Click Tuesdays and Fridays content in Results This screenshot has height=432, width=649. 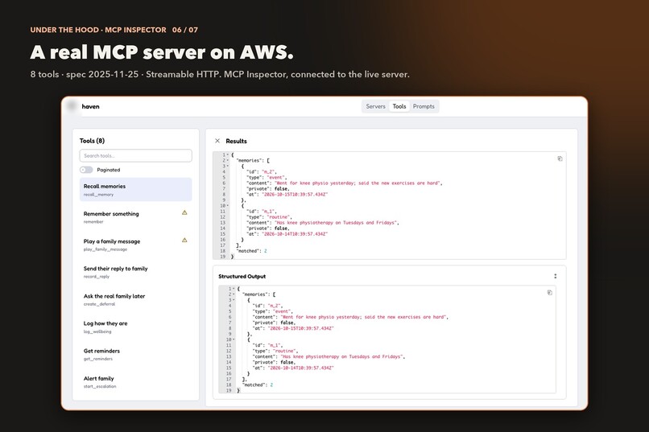[x=337, y=223]
